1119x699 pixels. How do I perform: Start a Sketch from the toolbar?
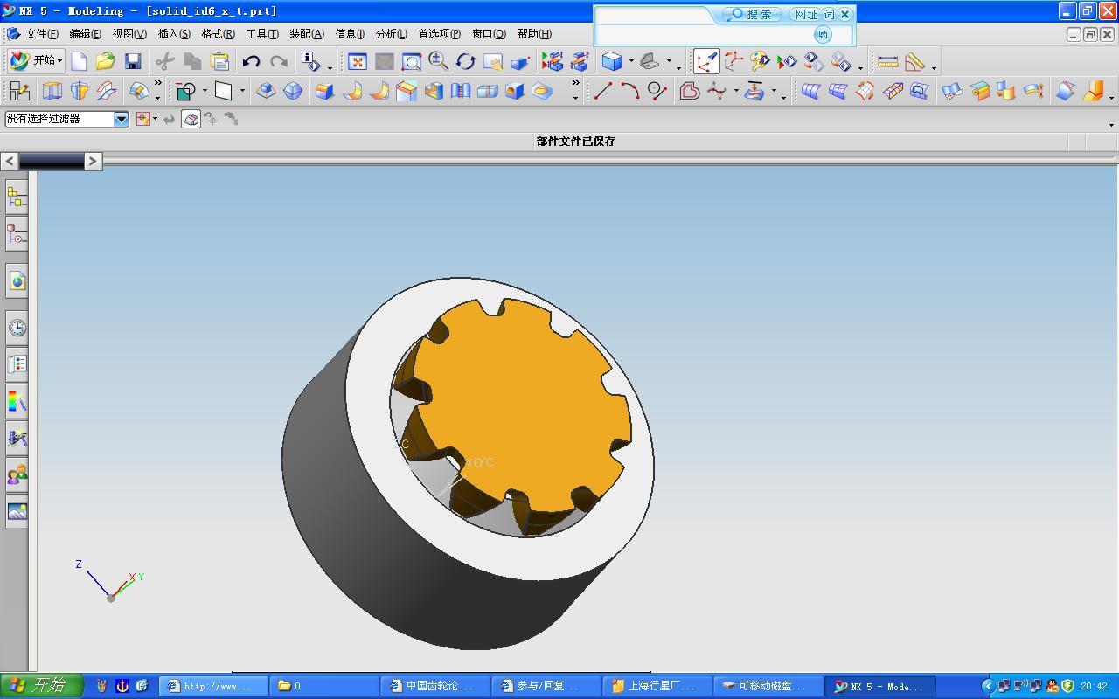(19, 91)
